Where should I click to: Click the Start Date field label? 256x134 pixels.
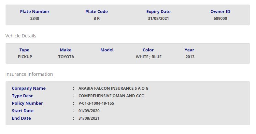[23, 111]
